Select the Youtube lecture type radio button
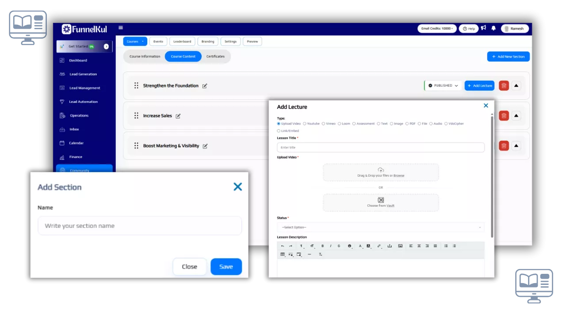The width and height of the screenshot is (566, 318). [x=305, y=124]
